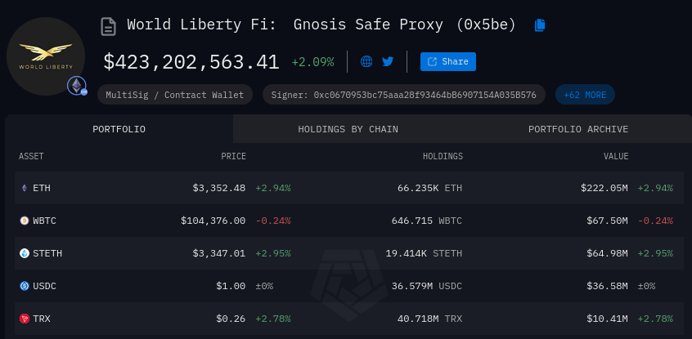Click the Ethereum chain badge on avatar
Viewport: 692px width, 339px height.
77,86
